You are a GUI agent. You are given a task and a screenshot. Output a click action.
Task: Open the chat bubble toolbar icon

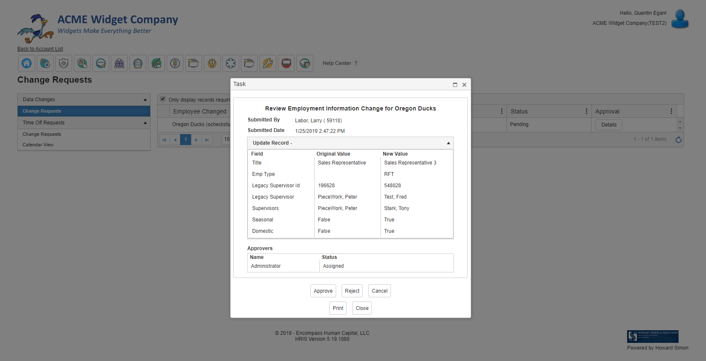pyautogui.click(x=101, y=63)
